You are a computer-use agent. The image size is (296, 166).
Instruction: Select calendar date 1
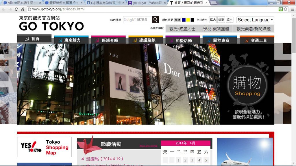179,160
